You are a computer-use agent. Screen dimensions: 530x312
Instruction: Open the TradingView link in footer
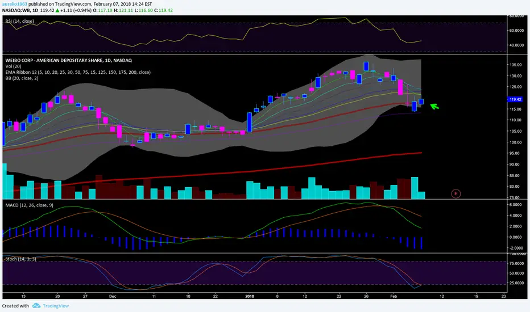point(56,306)
